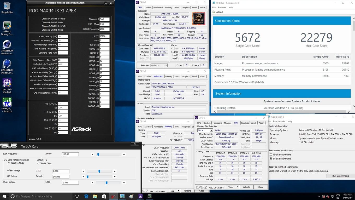Screen dimensions: 355x200
Task: Click the Offset Voltage 0.000 input box
Action: pos(61,171)
